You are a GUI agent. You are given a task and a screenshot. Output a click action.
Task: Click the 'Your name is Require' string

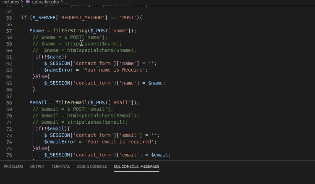113,70
